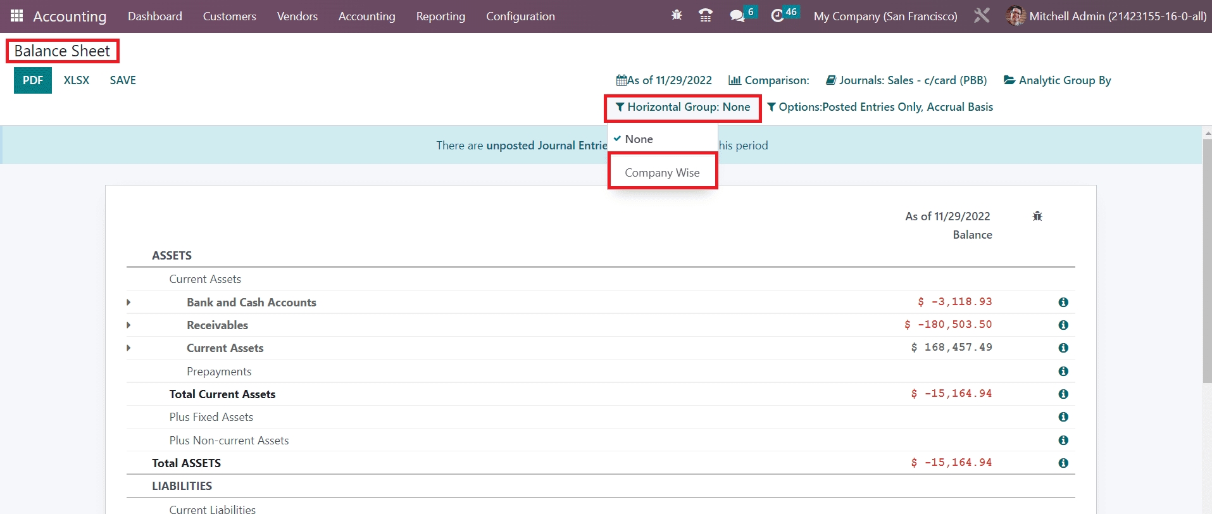Open the Reporting menu
The height and width of the screenshot is (514, 1212).
tap(440, 16)
